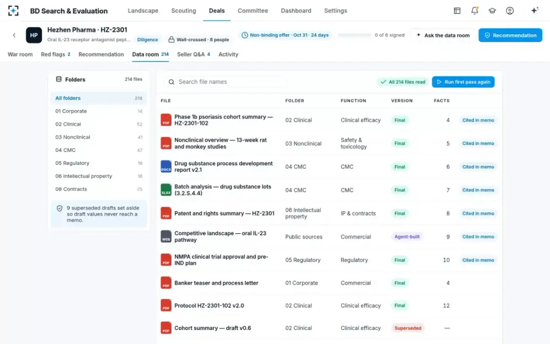Screen dimensions: 550x344
Task: Click Cited in memo for Phase 1b psoriasis file
Action: [478, 120]
